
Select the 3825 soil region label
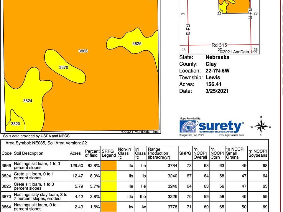[137, 44]
